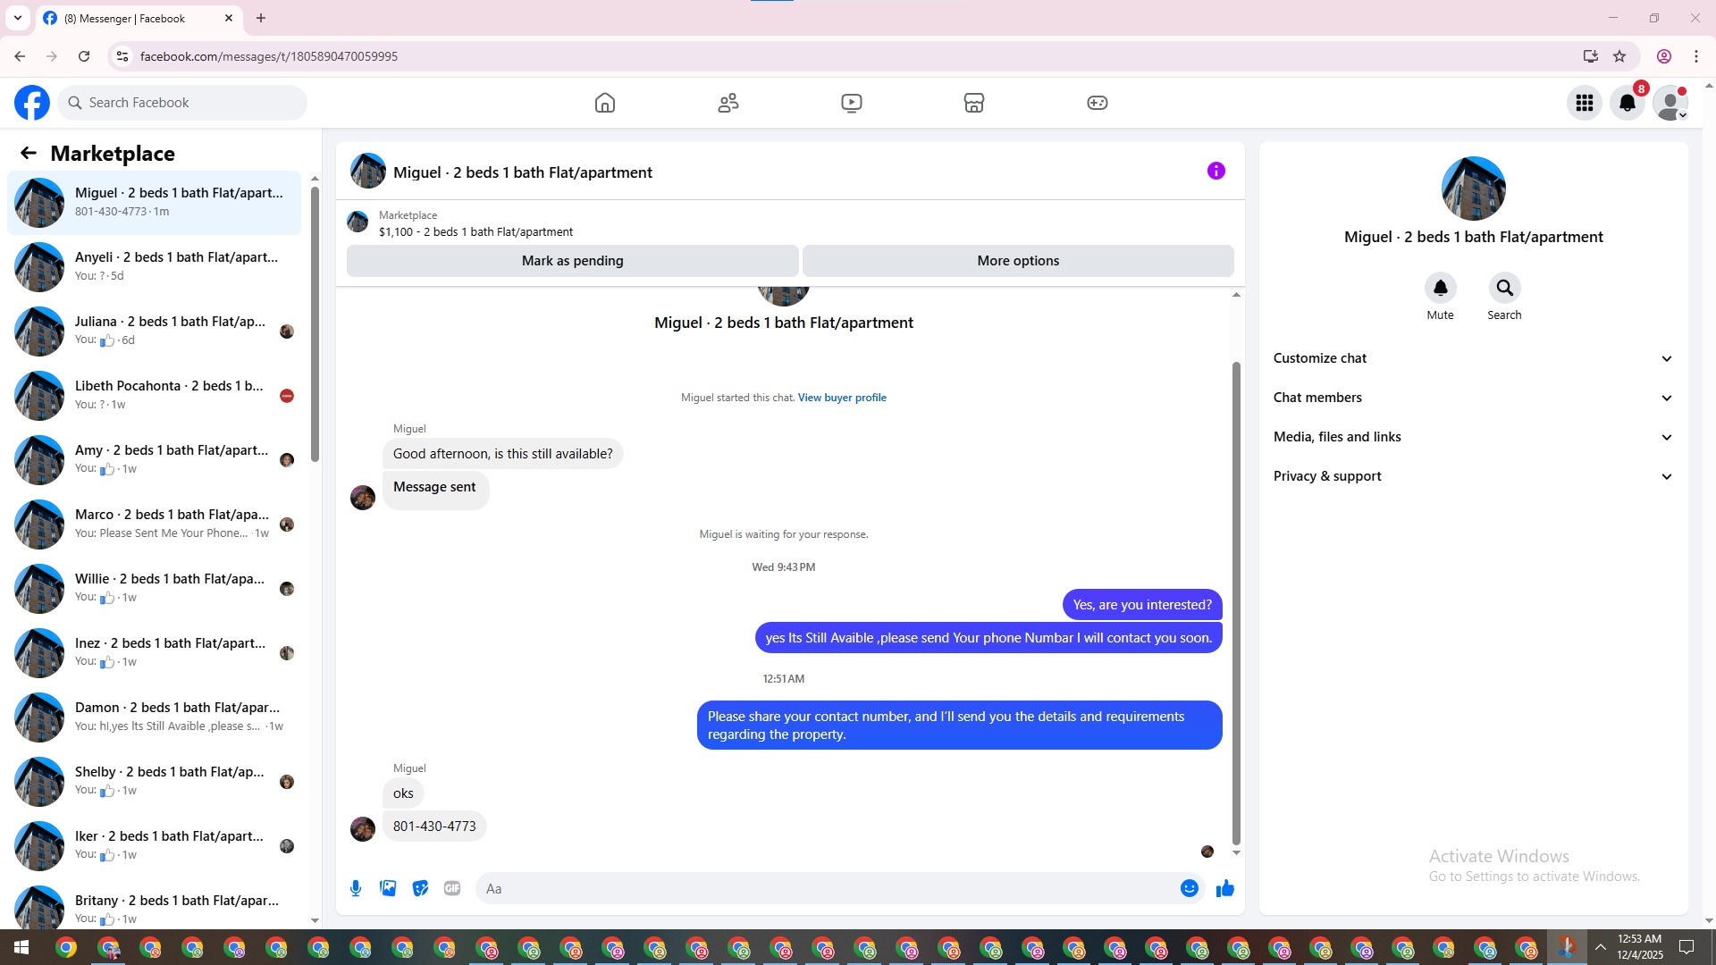The height and width of the screenshot is (965, 1716).
Task: Open the Facebook apps grid menu
Action: [1585, 103]
